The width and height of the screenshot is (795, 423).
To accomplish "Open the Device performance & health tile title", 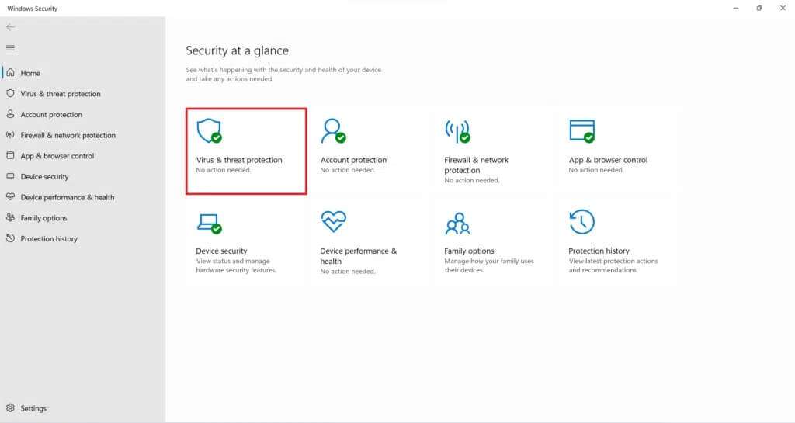I will tap(359, 256).
